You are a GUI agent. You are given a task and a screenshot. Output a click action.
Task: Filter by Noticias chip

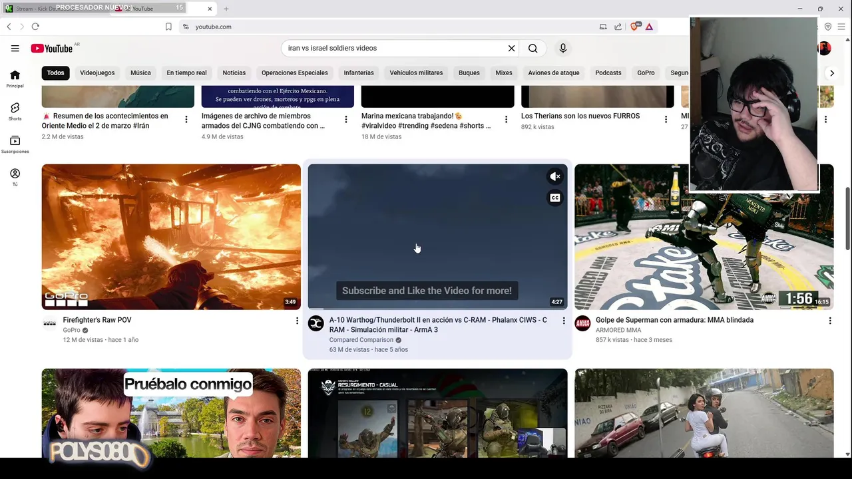click(x=234, y=73)
